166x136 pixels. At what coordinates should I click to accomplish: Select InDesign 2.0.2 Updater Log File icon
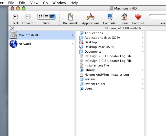[x=81, y=61]
